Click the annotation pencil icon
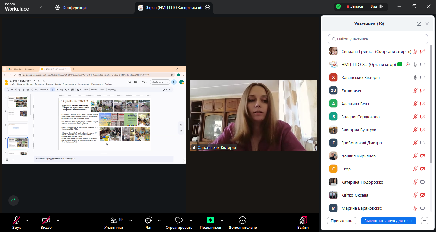436x232 pixels. pyautogui.click(x=13, y=200)
